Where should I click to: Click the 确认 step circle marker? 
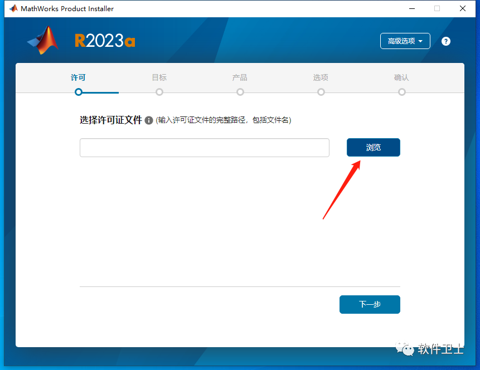[401, 92]
